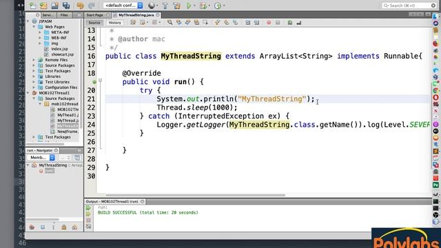This screenshot has width=441, height=248.
Task: Expand the img folder
Action: (x=40, y=43)
